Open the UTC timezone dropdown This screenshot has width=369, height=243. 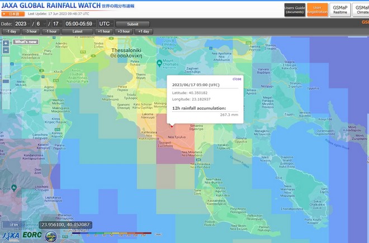(x=106, y=24)
